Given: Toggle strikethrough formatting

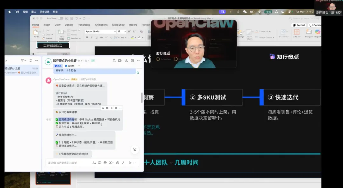Looking at the screenshot, I should pos(101,37).
